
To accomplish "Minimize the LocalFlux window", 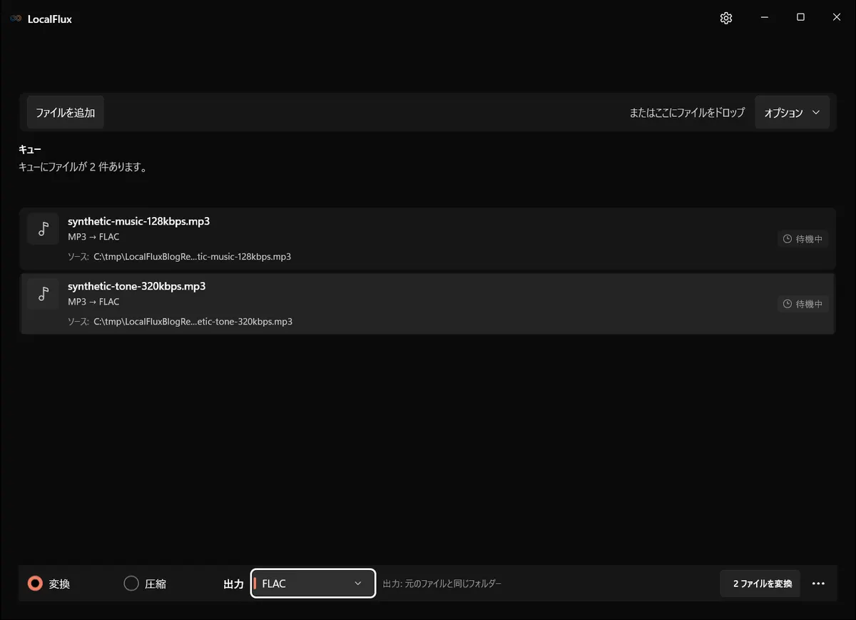I will (x=764, y=18).
